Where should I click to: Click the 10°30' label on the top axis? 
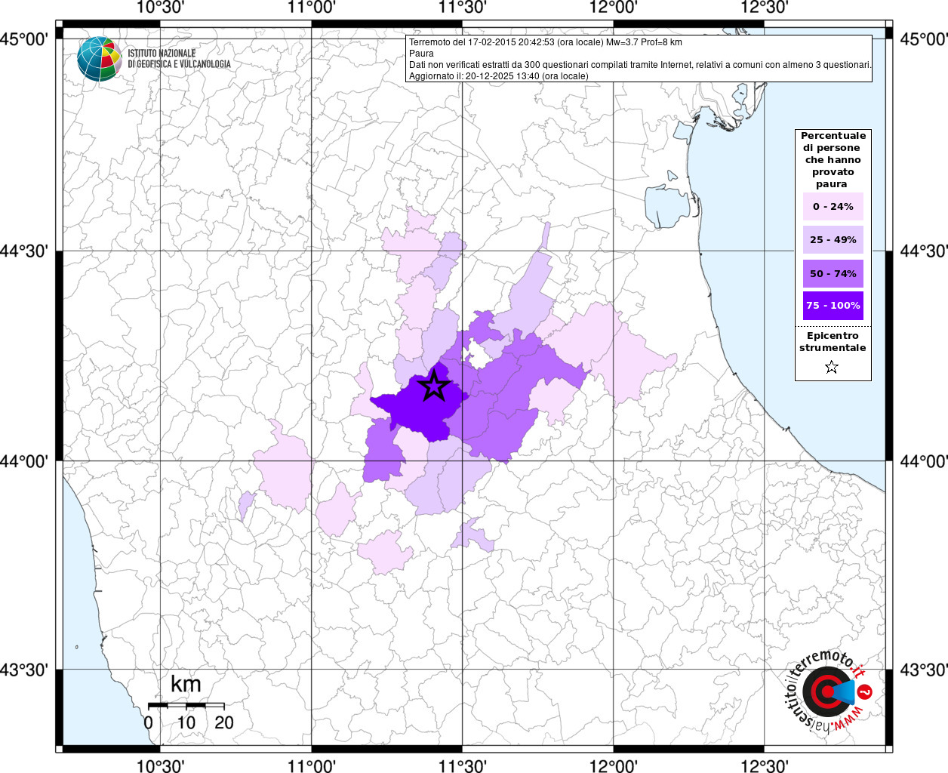point(160,8)
